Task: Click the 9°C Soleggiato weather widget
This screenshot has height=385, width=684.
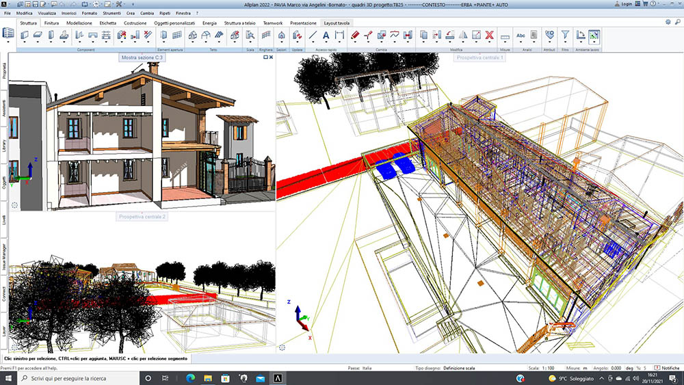Action: coord(572,378)
